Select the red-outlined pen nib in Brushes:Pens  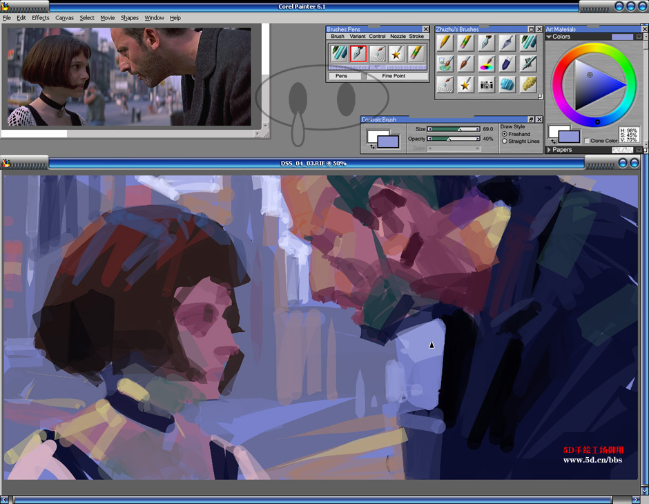(x=358, y=54)
